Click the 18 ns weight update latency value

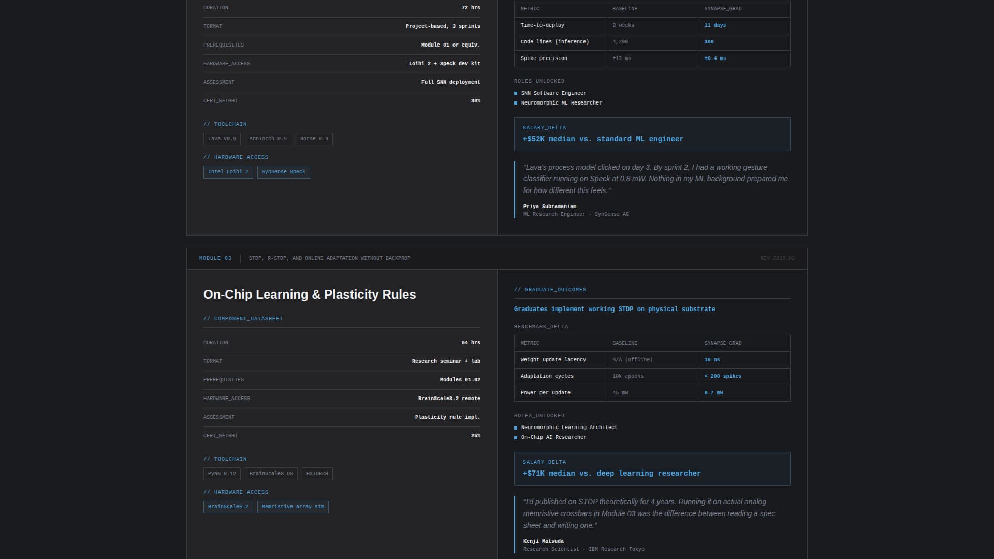[712, 360]
